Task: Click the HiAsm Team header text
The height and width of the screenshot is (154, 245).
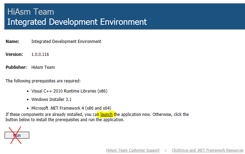Action: [31, 12]
